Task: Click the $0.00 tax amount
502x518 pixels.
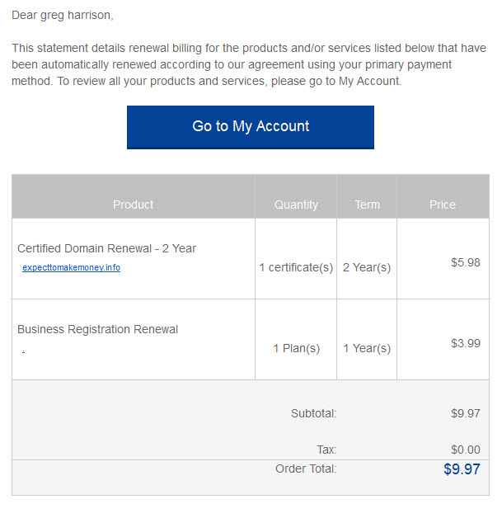Action: pyautogui.click(x=466, y=450)
